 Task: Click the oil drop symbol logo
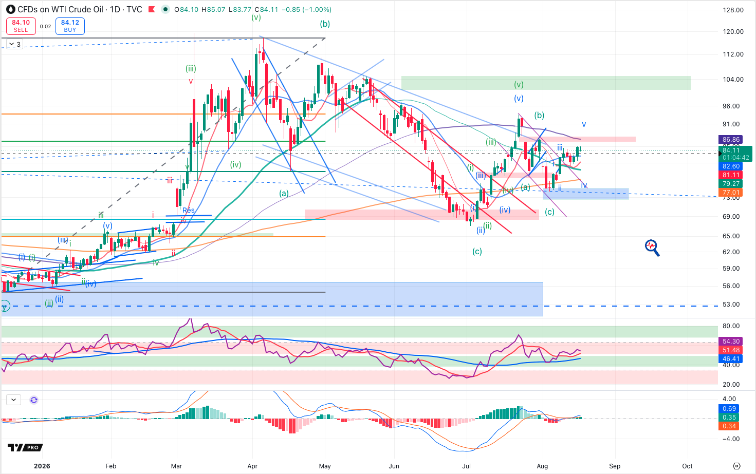(x=10, y=9)
